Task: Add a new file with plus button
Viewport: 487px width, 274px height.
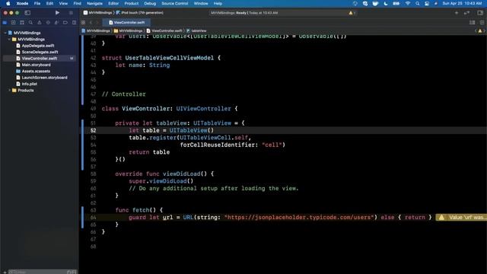Action: (5, 272)
